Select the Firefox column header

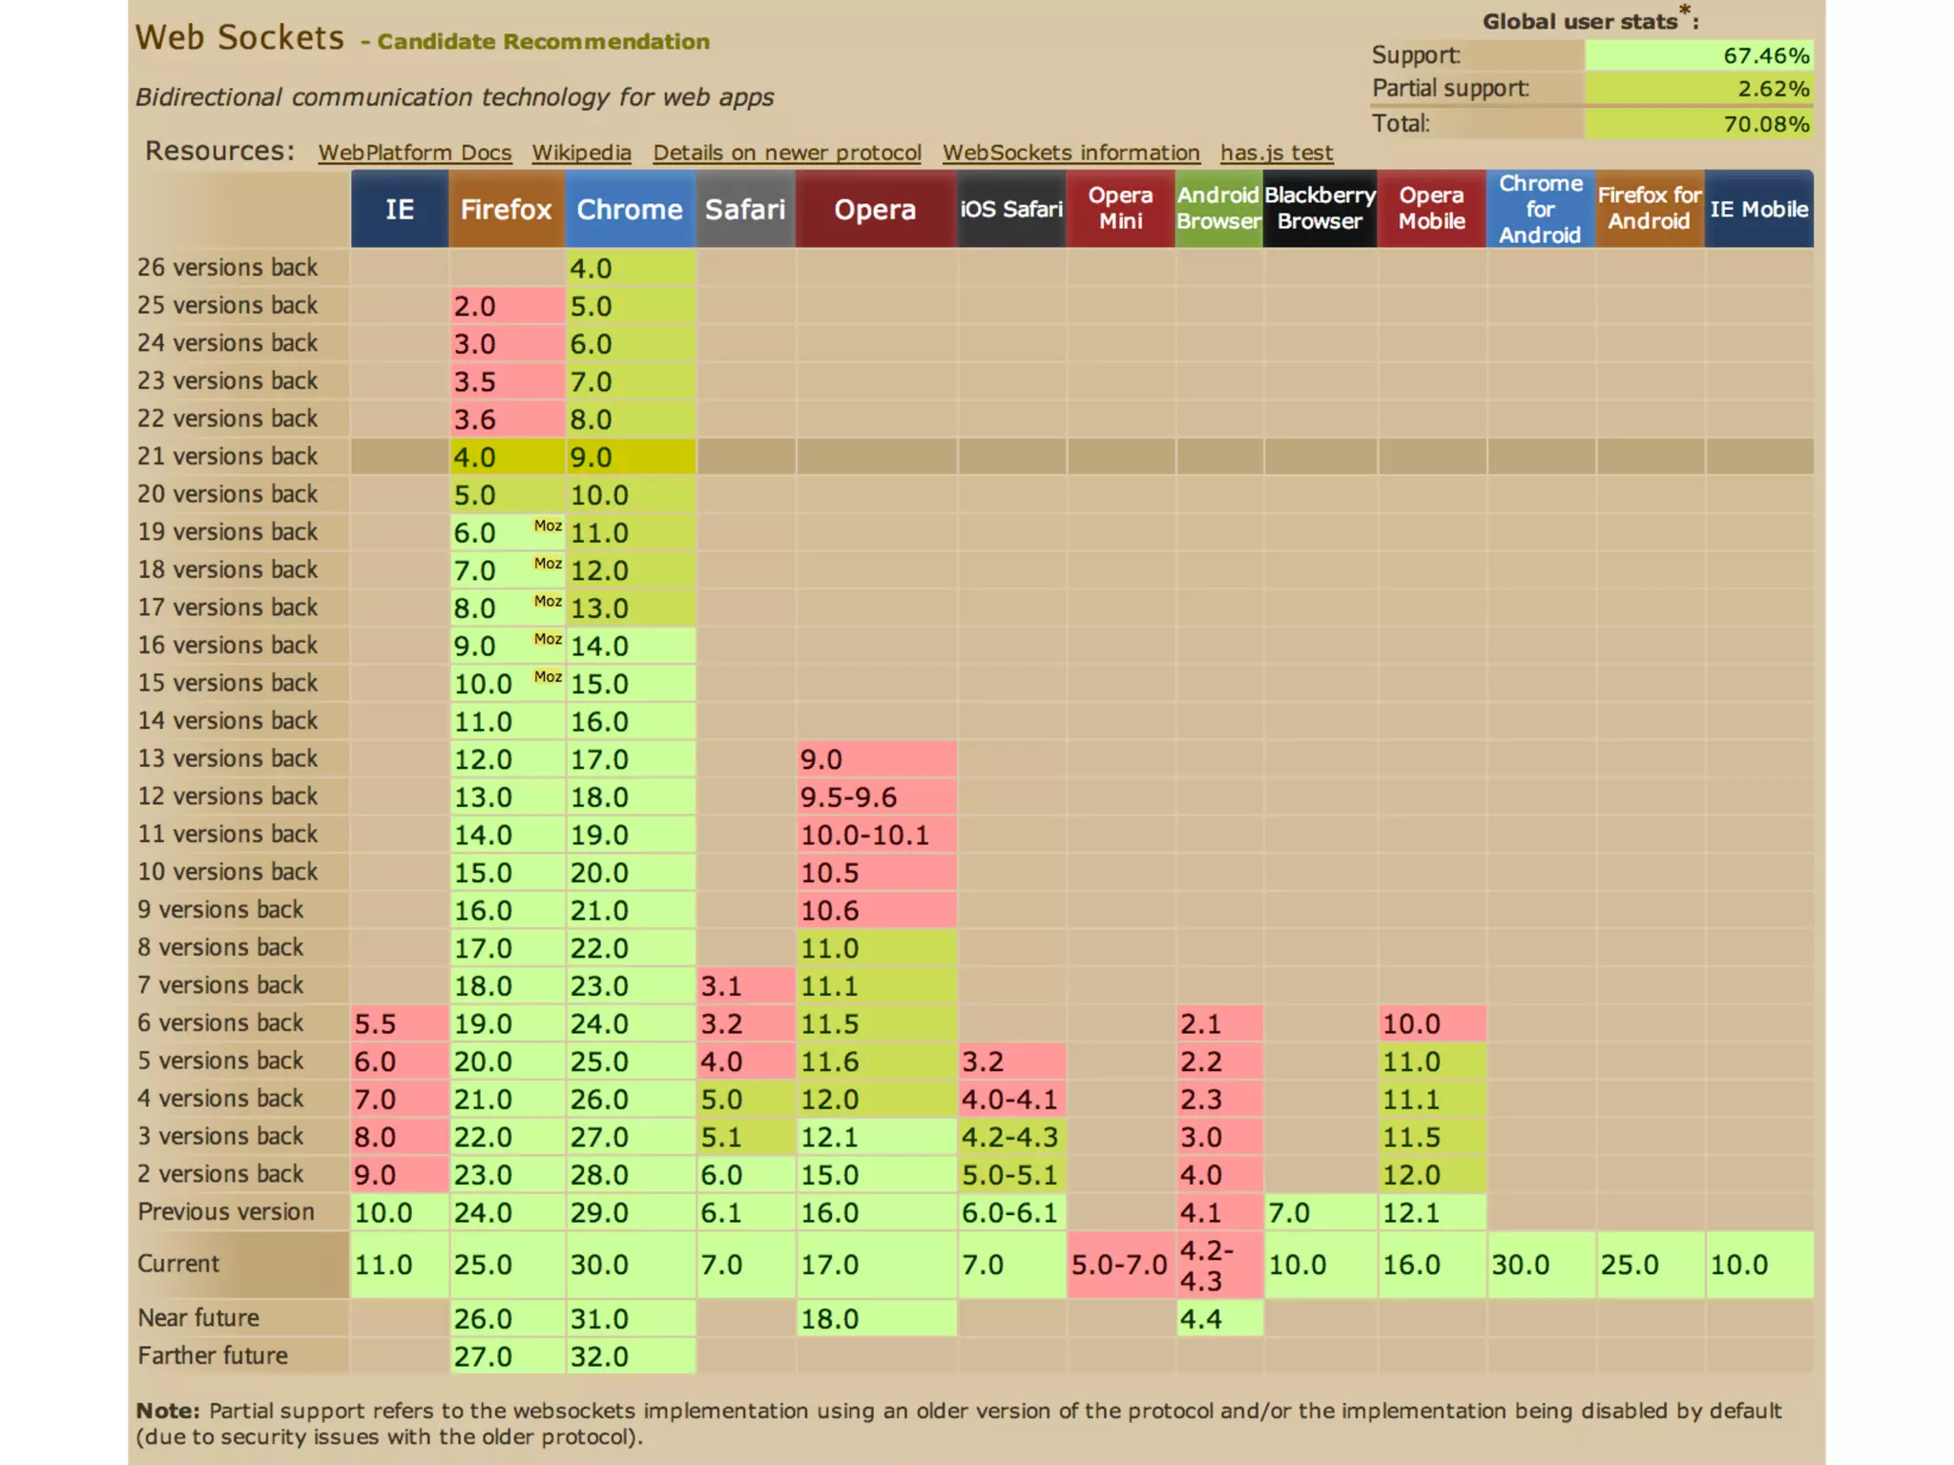(x=506, y=209)
